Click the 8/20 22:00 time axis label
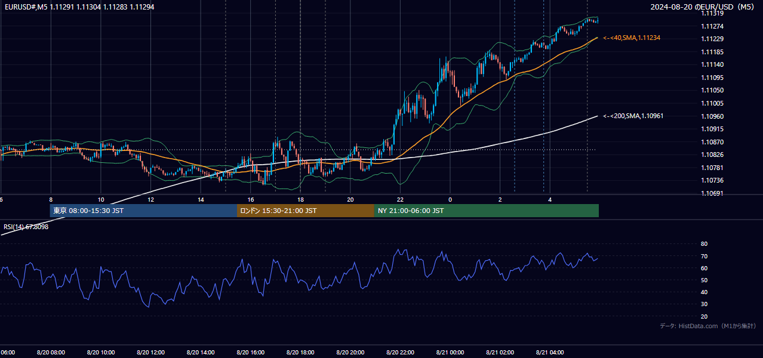The width and height of the screenshot is (763, 358). pos(400,352)
